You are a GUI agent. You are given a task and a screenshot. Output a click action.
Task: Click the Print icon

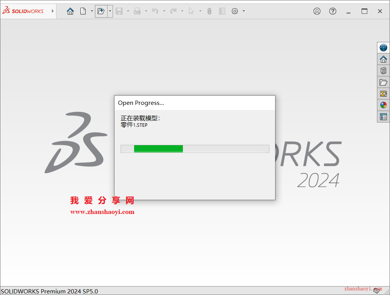(x=137, y=11)
